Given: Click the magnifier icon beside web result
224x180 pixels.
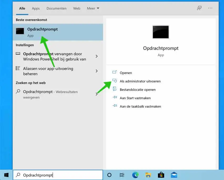Looking at the screenshot, I should [18, 91].
